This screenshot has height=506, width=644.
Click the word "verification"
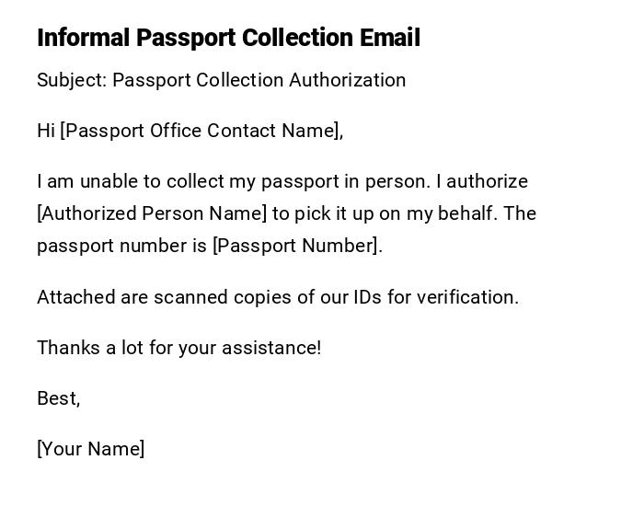tap(467, 297)
